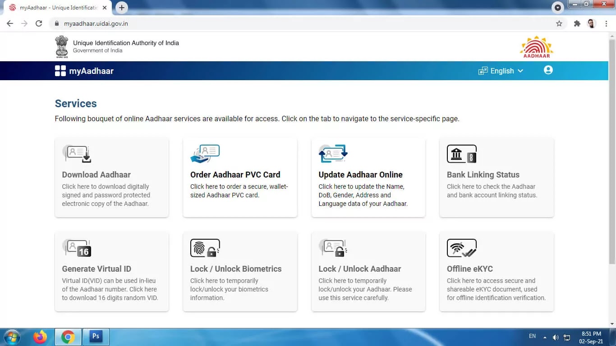This screenshot has height=346, width=616.
Task: Show hidden system tray icons arrow
Action: tap(545, 337)
